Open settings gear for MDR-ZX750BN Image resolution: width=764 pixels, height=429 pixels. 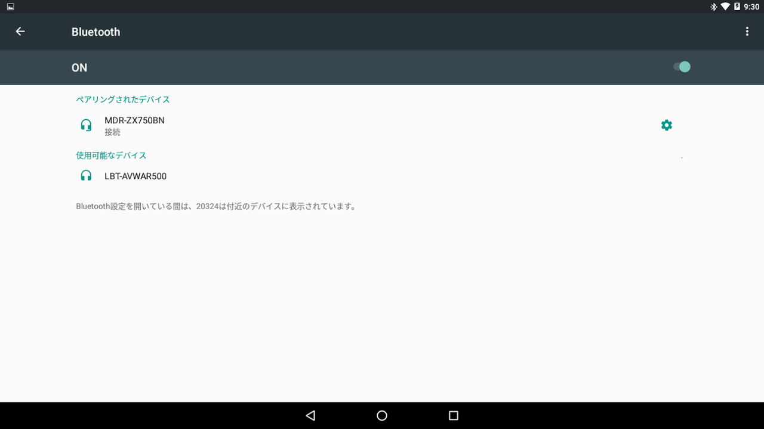click(x=667, y=125)
